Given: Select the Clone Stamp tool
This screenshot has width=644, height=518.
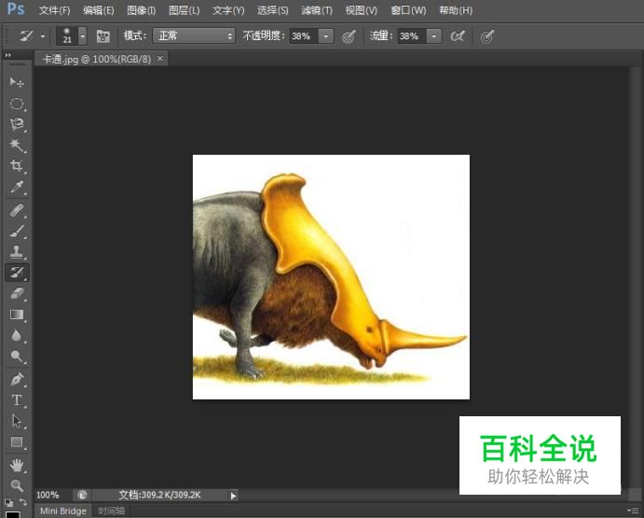Looking at the screenshot, I should coord(17,251).
